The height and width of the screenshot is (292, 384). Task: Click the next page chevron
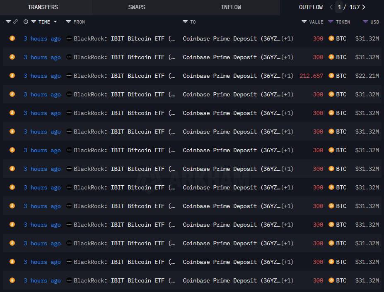click(x=363, y=7)
